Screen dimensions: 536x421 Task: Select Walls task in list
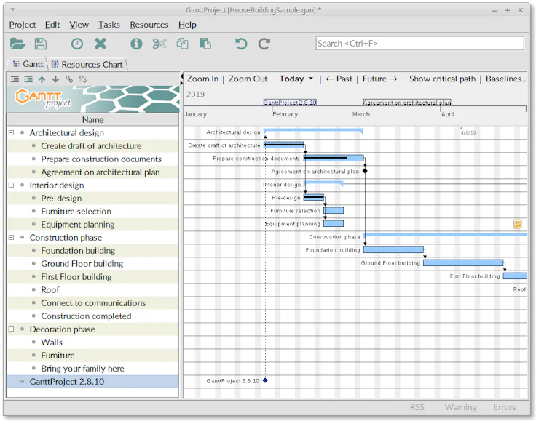(x=92, y=342)
